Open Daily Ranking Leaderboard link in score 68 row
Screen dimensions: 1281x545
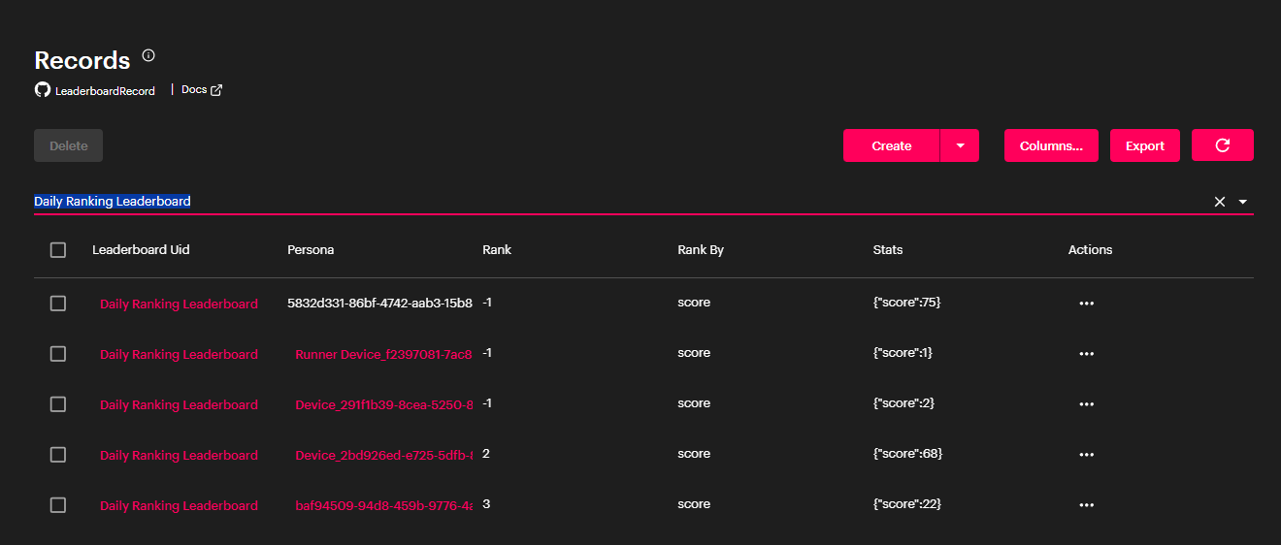point(179,455)
